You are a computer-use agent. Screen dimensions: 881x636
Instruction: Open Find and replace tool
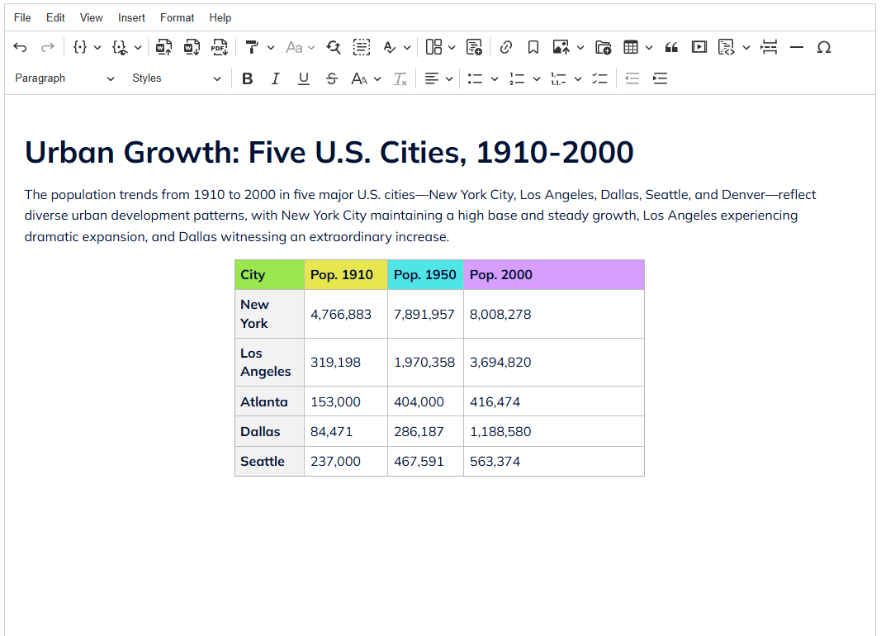(x=334, y=47)
